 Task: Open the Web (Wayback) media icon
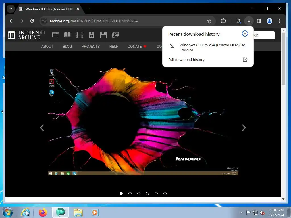click(56, 35)
